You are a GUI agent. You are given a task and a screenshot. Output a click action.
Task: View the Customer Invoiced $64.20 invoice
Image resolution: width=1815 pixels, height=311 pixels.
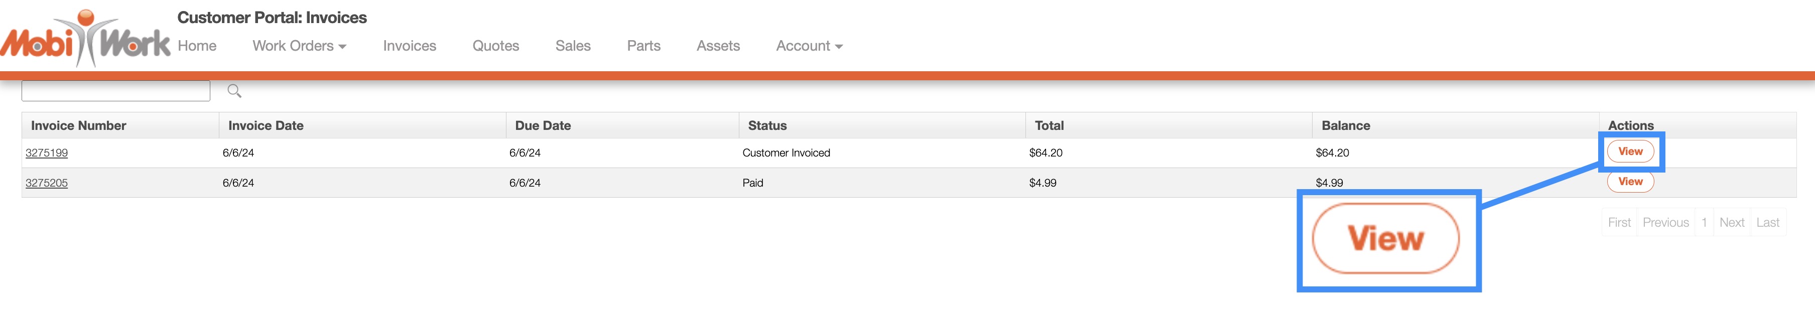1630,151
